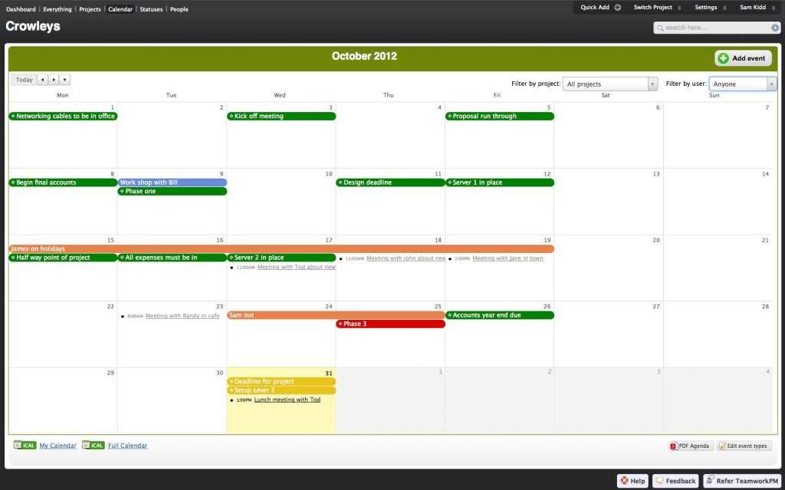The height and width of the screenshot is (490, 785).
Task: Click the Quick Add plus icon
Action: click(x=617, y=8)
